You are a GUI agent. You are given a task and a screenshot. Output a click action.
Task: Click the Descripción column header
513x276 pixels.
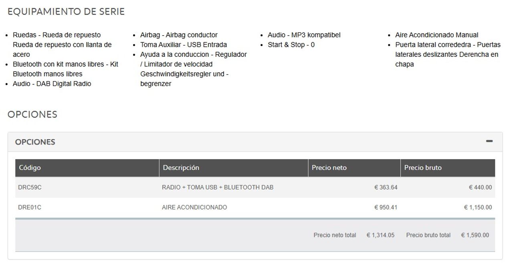click(x=181, y=168)
